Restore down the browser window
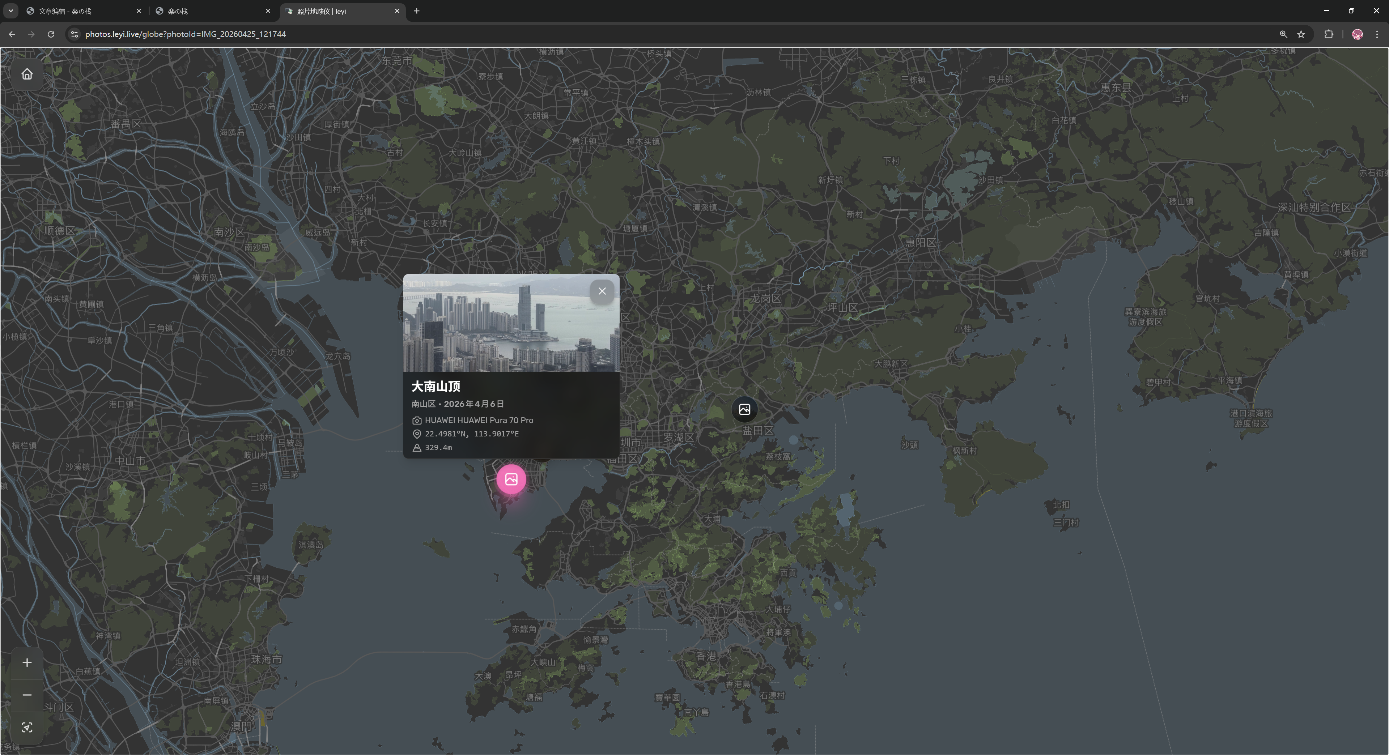1389x755 pixels. pos(1351,11)
